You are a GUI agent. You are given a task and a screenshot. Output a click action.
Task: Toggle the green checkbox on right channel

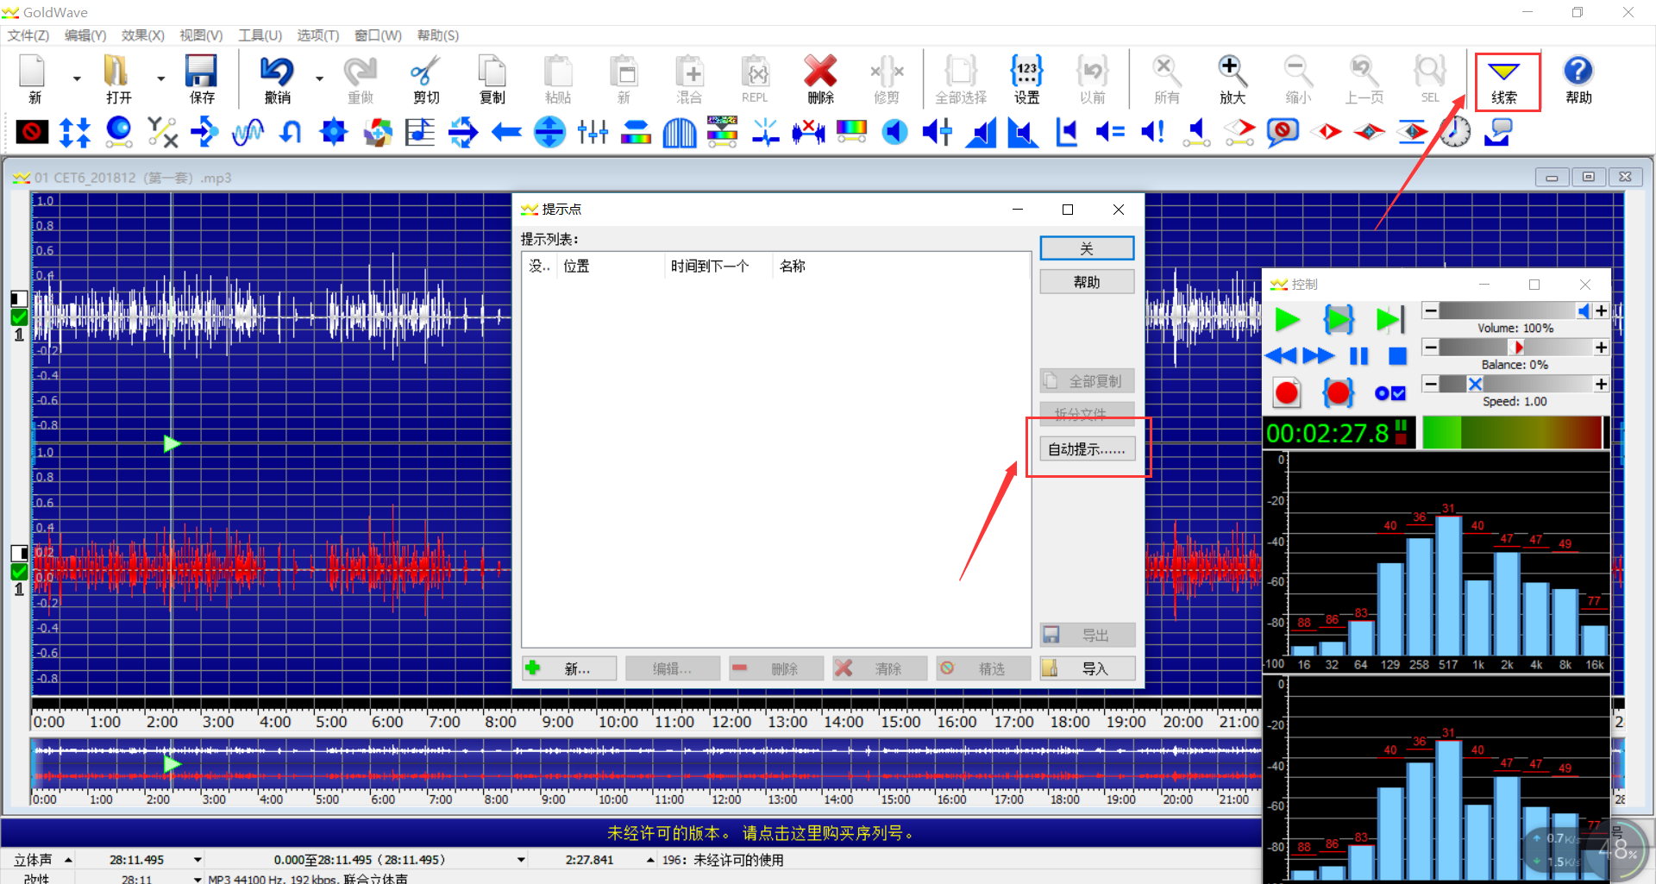pos(19,572)
